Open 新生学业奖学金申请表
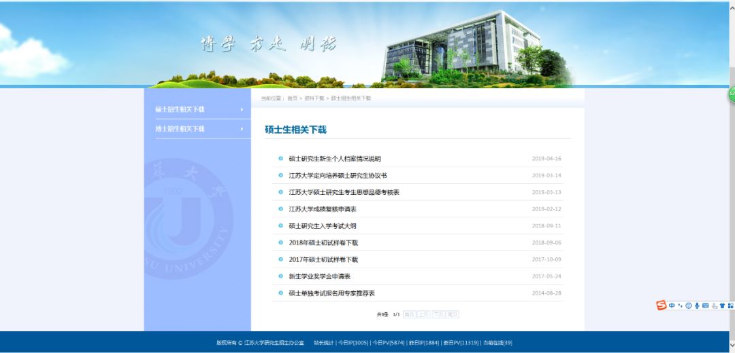 coord(320,277)
